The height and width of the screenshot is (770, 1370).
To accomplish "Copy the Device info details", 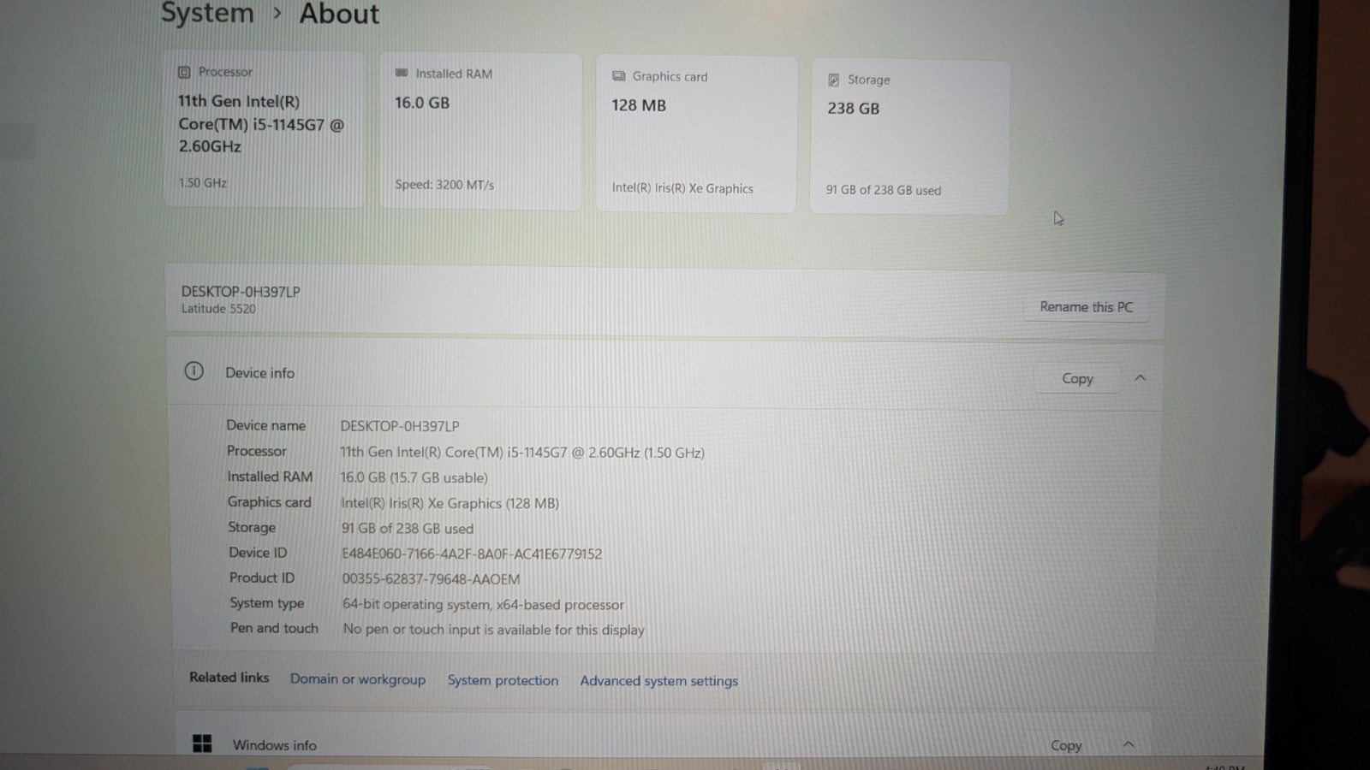I will [1077, 378].
